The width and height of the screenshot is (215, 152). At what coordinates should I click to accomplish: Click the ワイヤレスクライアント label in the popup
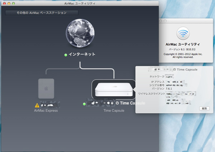pos(152,94)
